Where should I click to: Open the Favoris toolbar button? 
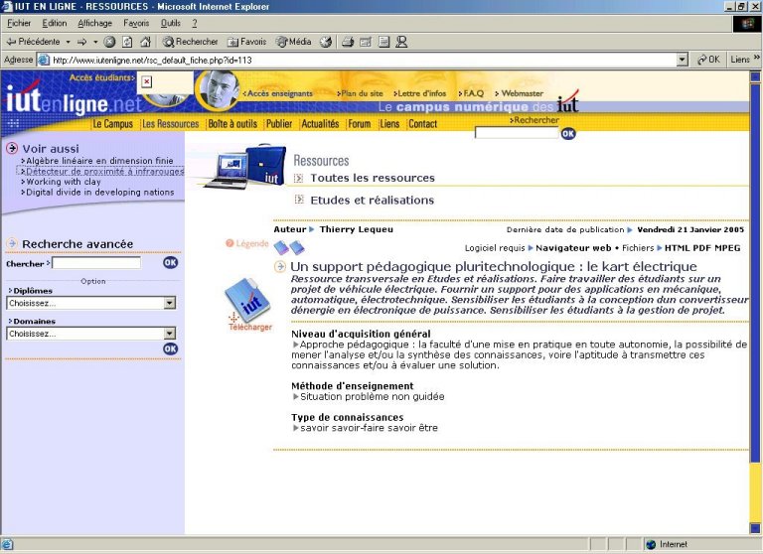247,42
